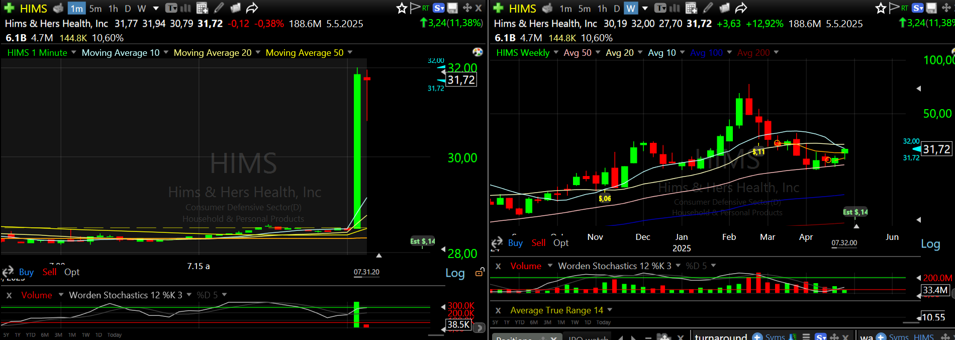Flag the HIMS symbol on the right chart
Viewport: 955px width, 340px height.
point(894,8)
